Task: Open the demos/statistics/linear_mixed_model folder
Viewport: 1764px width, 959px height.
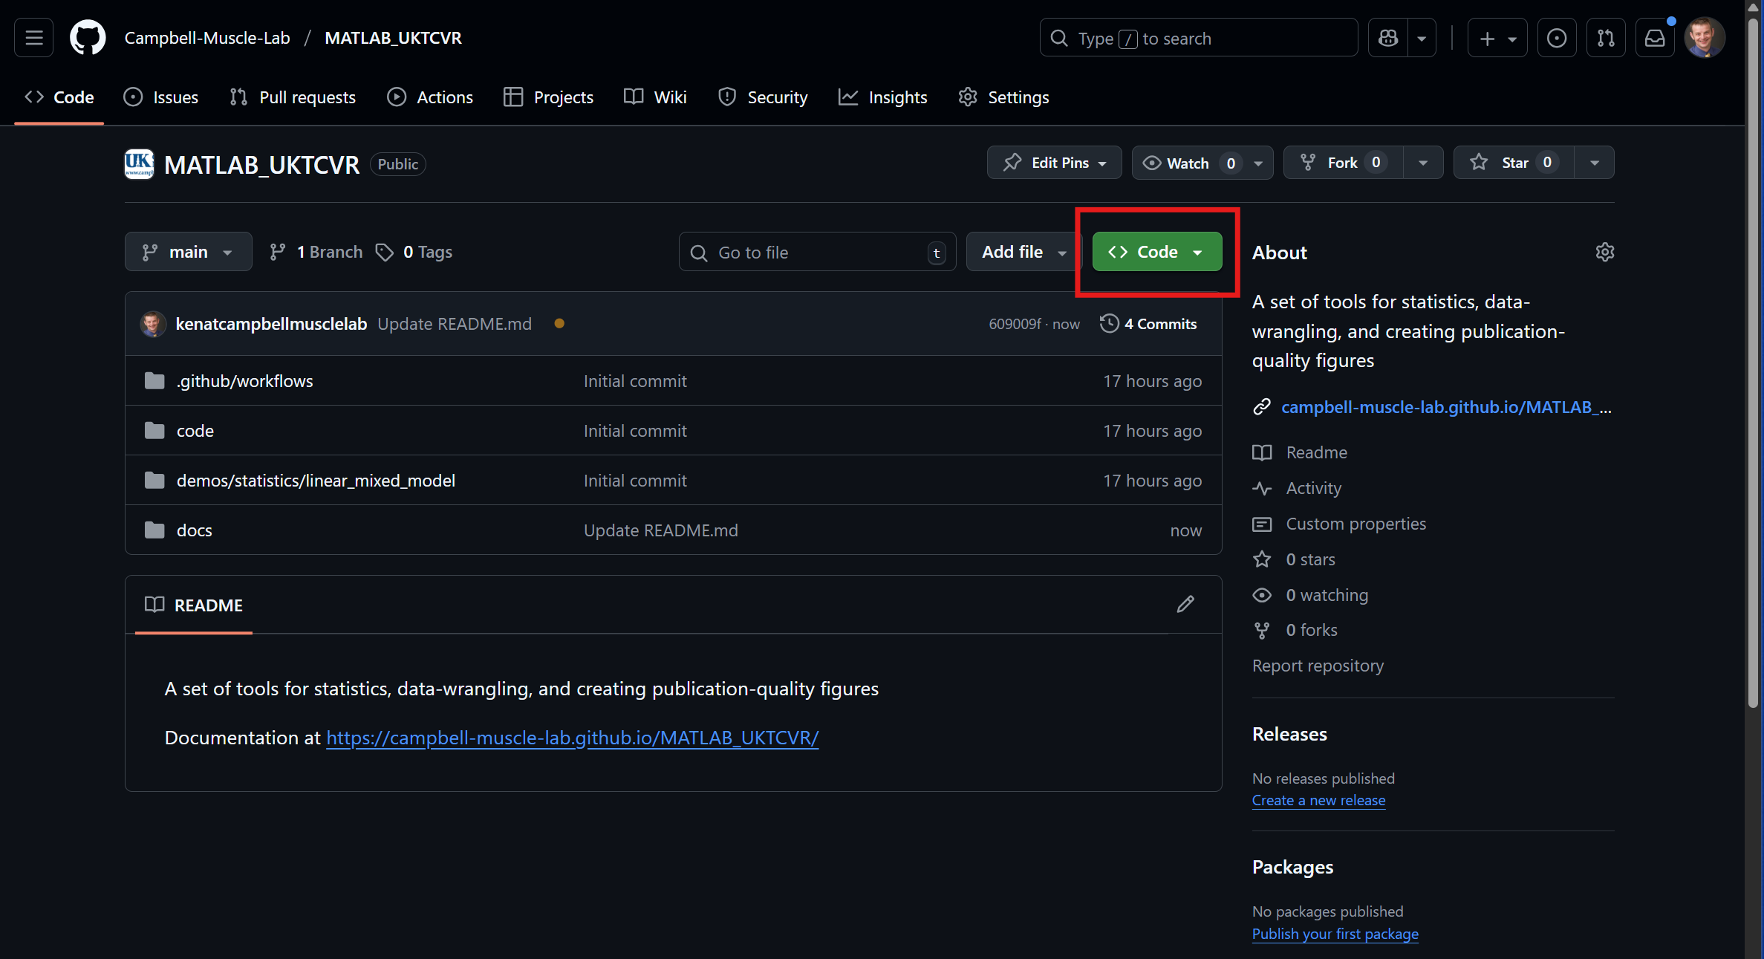Action: [x=316, y=481]
